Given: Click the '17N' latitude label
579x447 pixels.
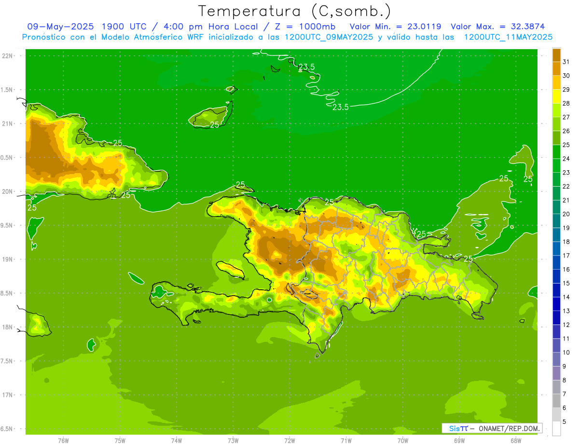Looking at the screenshot, I should pos(7,395).
